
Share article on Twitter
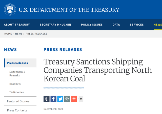60,99
